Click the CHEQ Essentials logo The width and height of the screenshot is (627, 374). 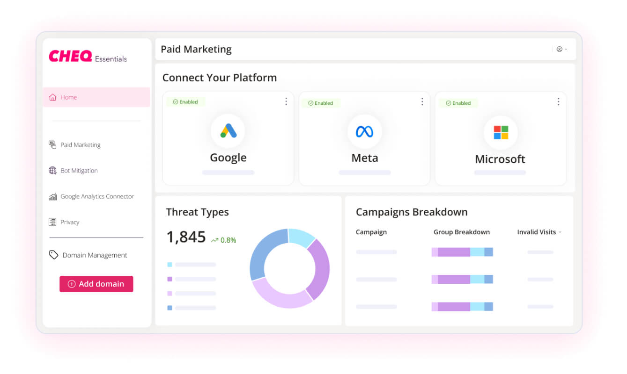(88, 57)
